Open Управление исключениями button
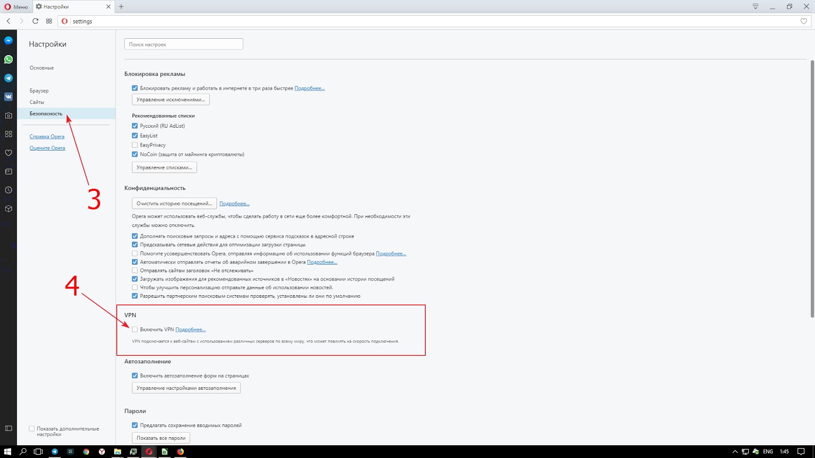 tap(171, 100)
